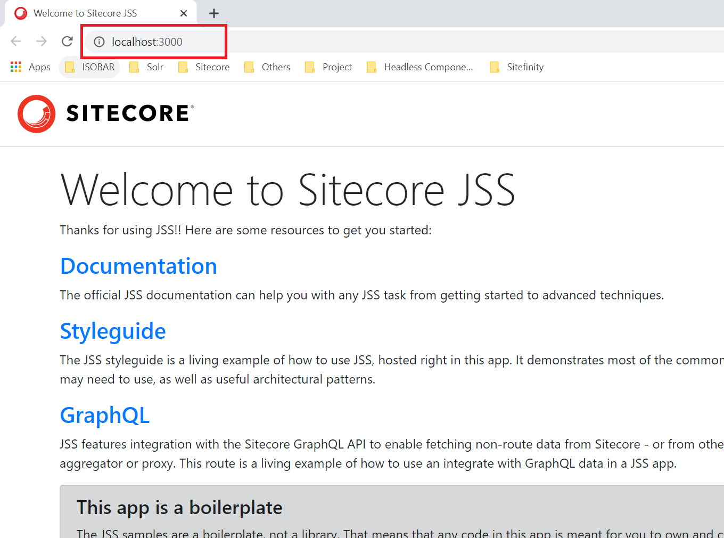The width and height of the screenshot is (724, 538).
Task: Open the Documentation link
Action: click(x=138, y=266)
